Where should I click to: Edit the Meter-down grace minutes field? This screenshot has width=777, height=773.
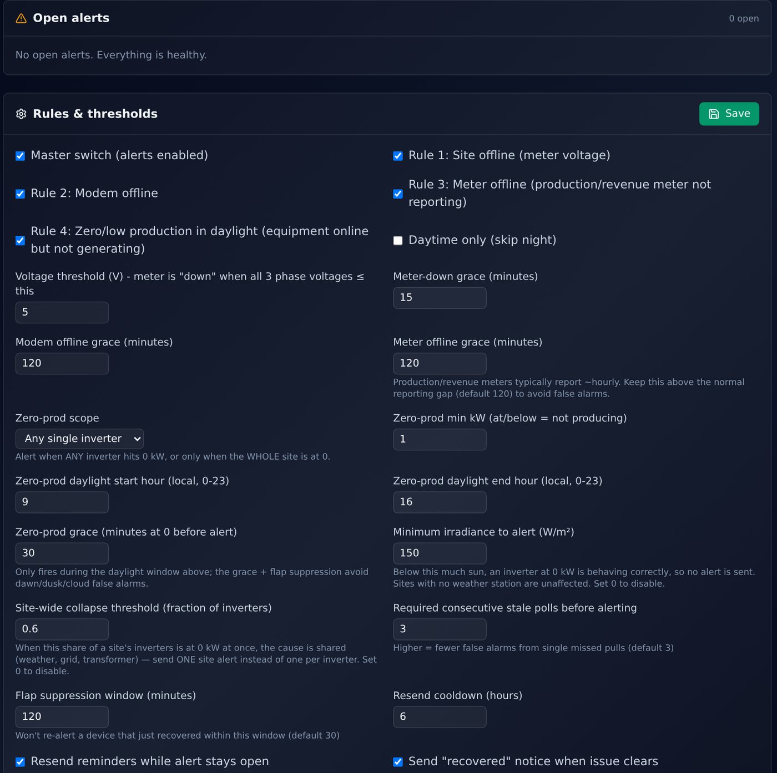[x=440, y=298]
